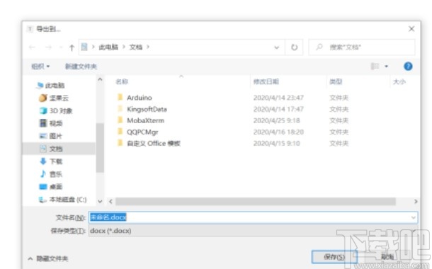The height and width of the screenshot is (269, 432).
Task: Click the Arduino folder icon
Action: coord(120,97)
